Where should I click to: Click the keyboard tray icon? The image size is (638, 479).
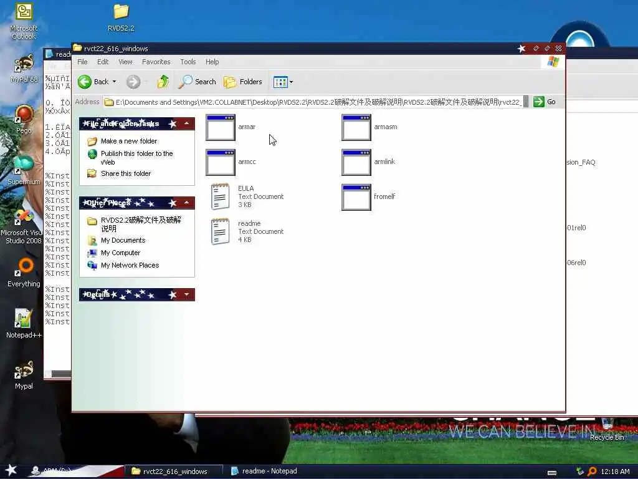point(552,473)
